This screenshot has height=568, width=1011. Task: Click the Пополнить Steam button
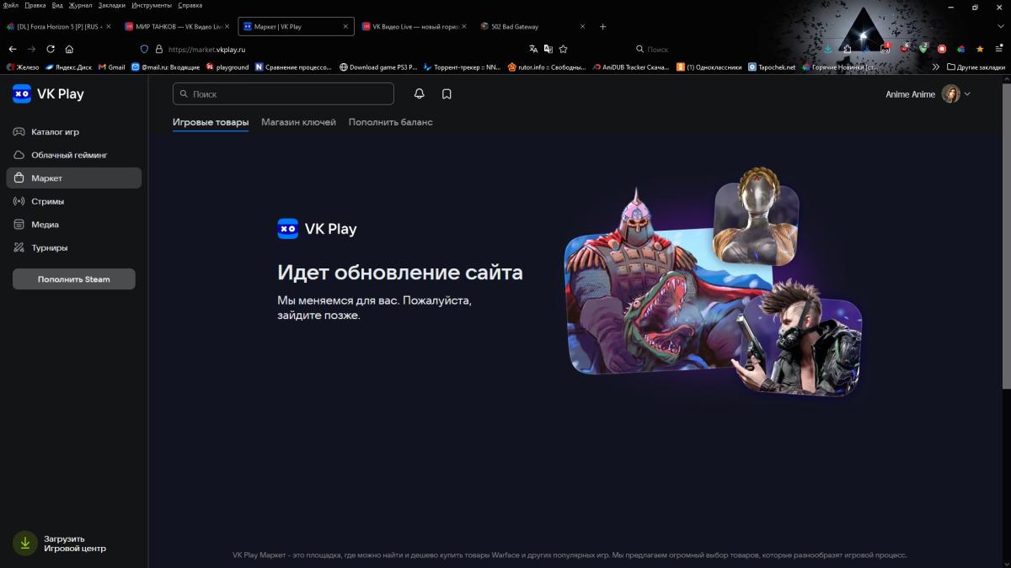pos(74,279)
